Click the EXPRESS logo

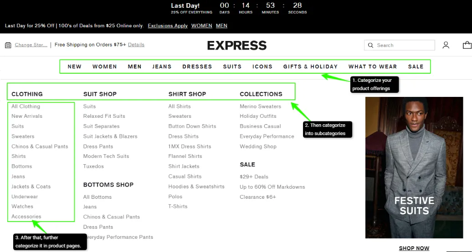point(237,45)
